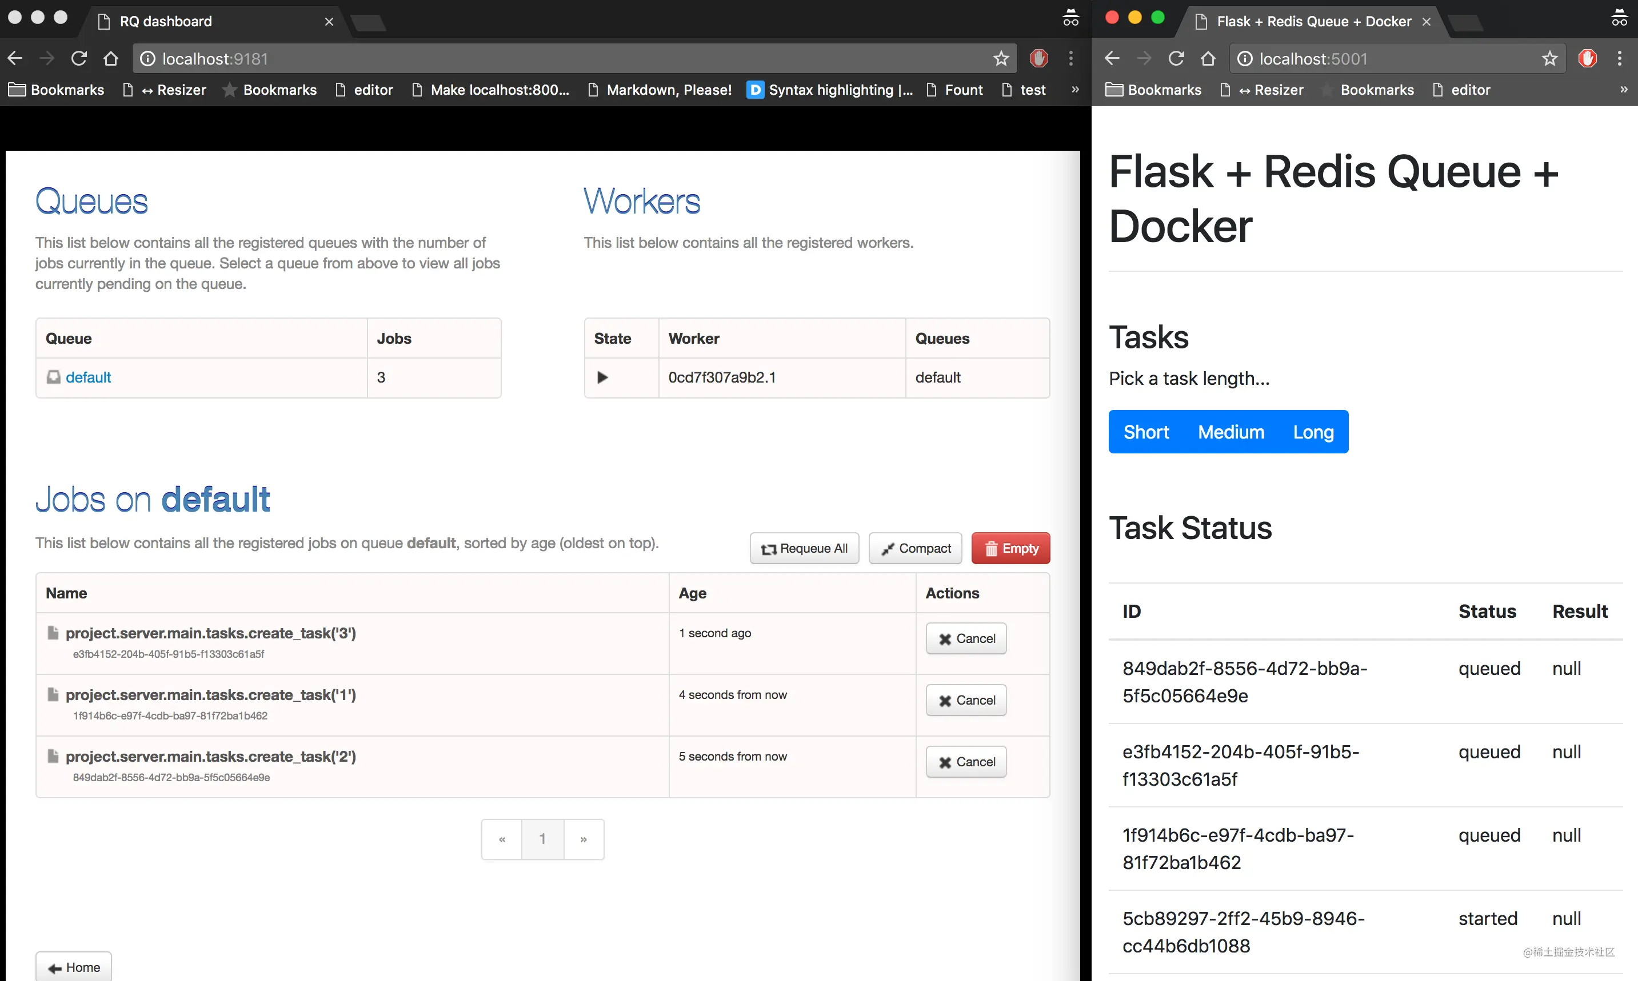Start a Short task
The height and width of the screenshot is (981, 1638).
click(1146, 432)
